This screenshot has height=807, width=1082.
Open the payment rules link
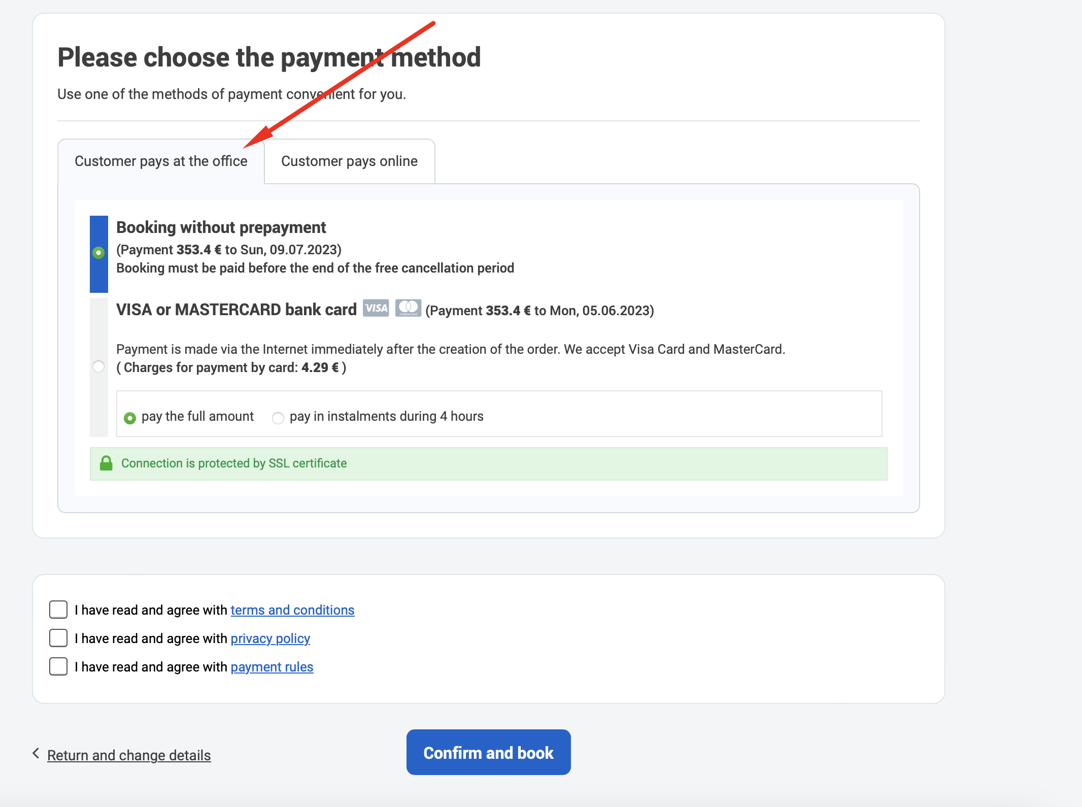[x=272, y=667]
